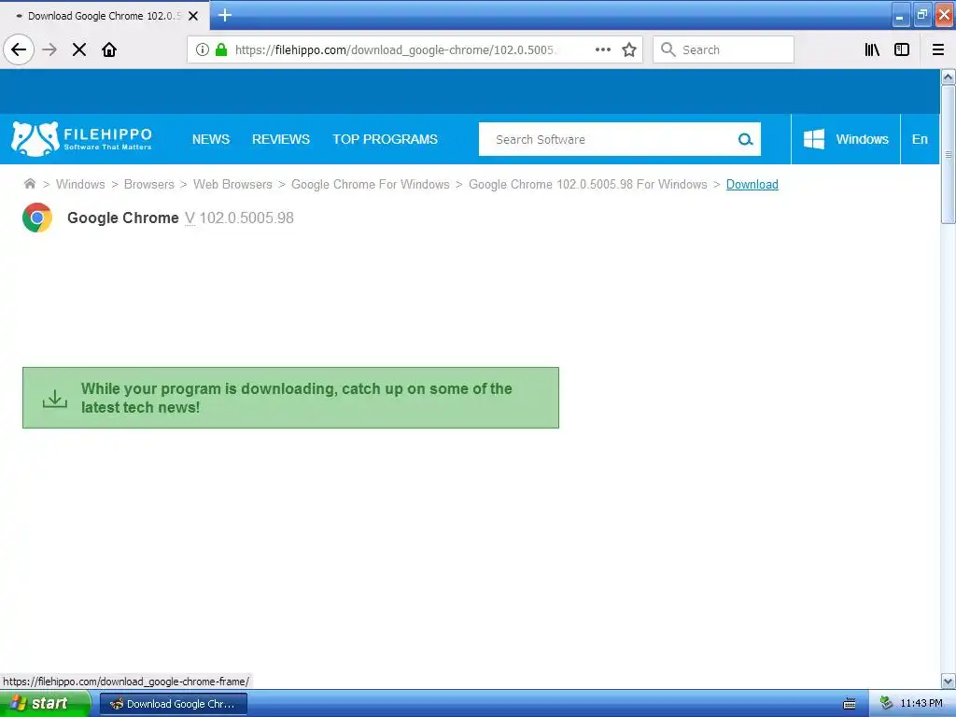Image resolution: width=956 pixels, height=717 pixels.
Task: Click the scrollbar up arrow
Action: click(948, 77)
